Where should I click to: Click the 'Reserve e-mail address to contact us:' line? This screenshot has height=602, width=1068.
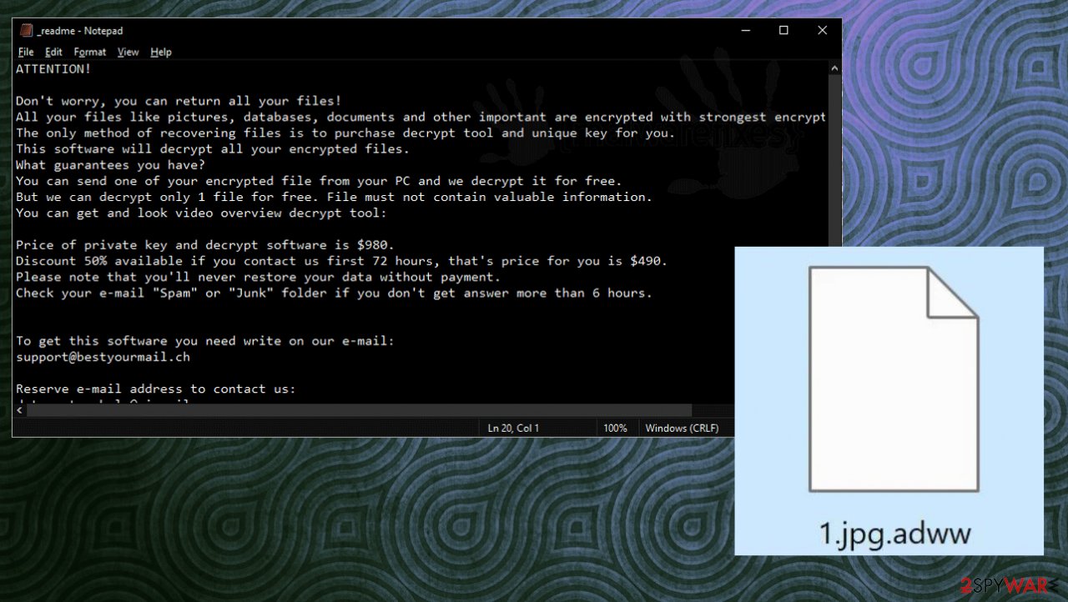(x=156, y=389)
